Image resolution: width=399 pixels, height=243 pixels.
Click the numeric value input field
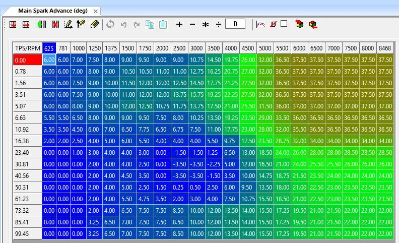[x=235, y=24]
